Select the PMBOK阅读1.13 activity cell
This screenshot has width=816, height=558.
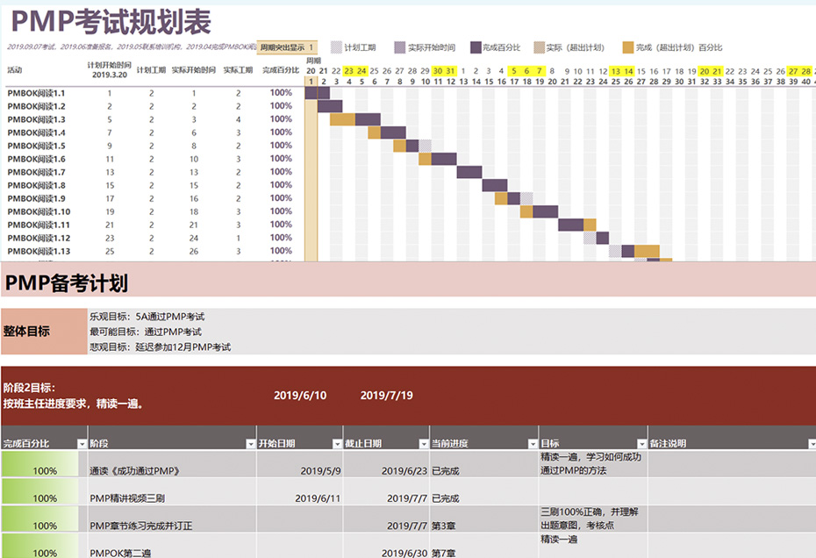coord(39,251)
